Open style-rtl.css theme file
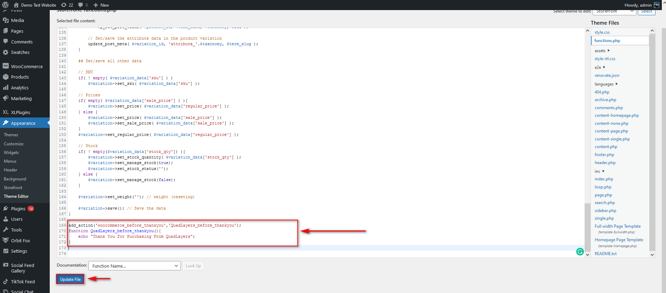The image size is (666, 293). [x=605, y=59]
